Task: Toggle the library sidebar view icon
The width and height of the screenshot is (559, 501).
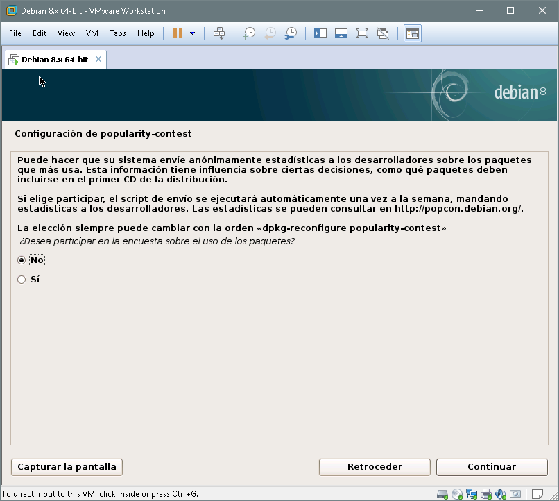Action: [320, 33]
